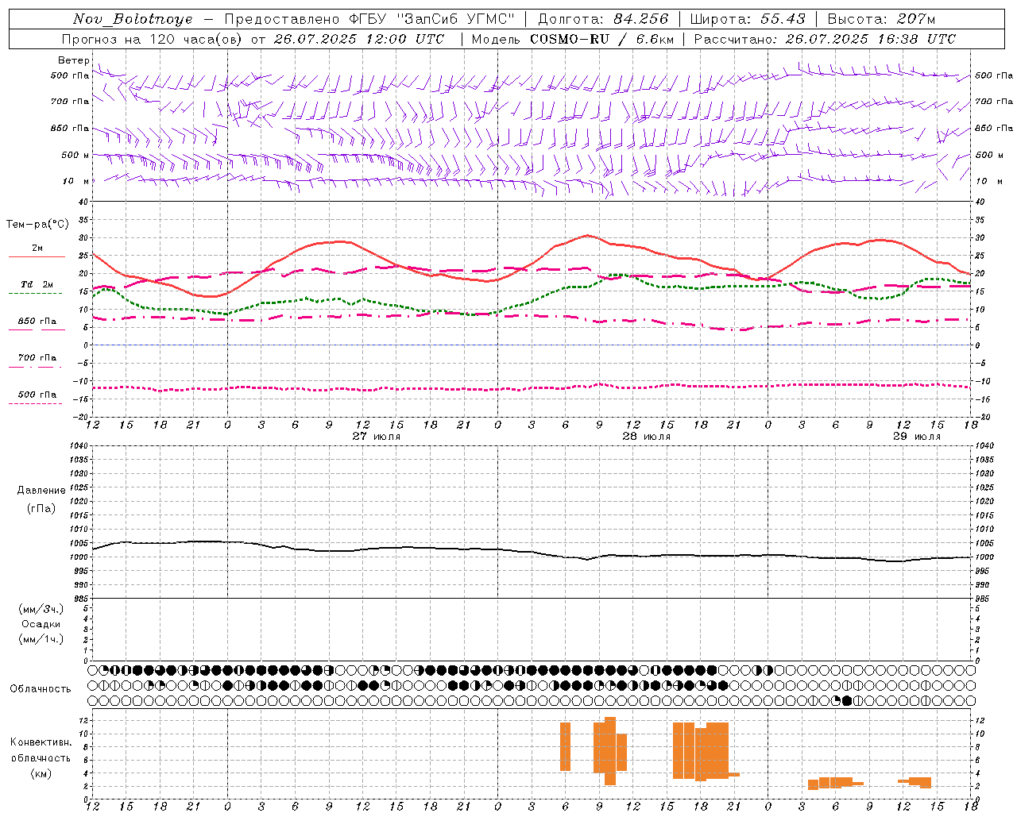The image size is (1017, 813).
Task: Click the 'Высота: 207м' field
Action: pyautogui.click(x=882, y=19)
